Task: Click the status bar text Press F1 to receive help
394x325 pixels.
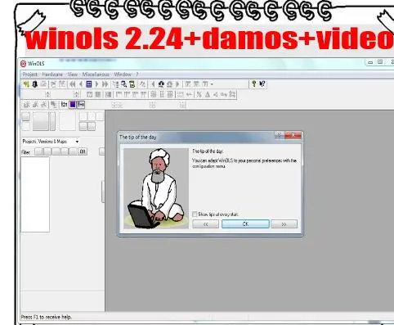Action: coord(47,317)
